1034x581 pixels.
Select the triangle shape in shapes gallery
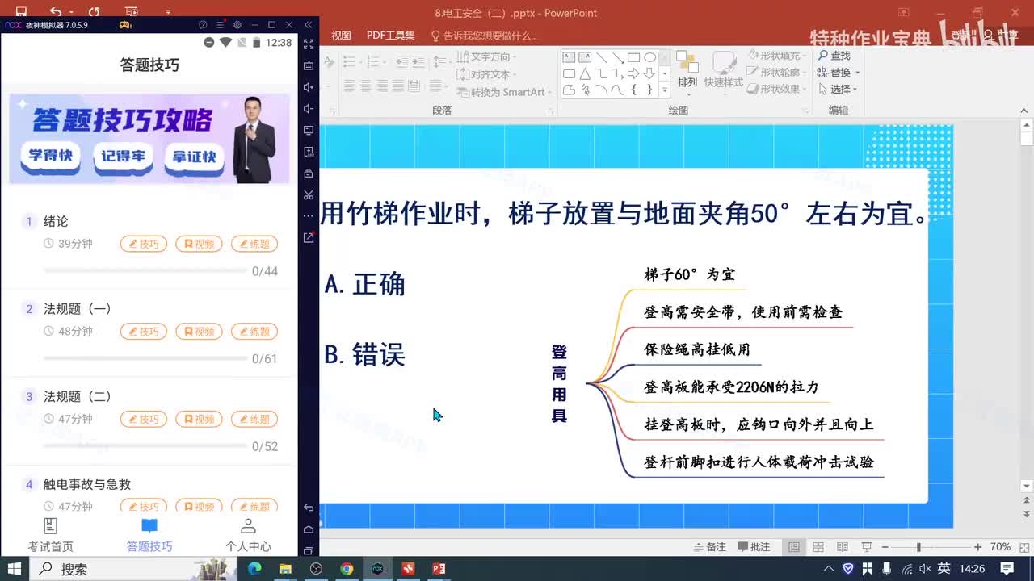coord(585,73)
